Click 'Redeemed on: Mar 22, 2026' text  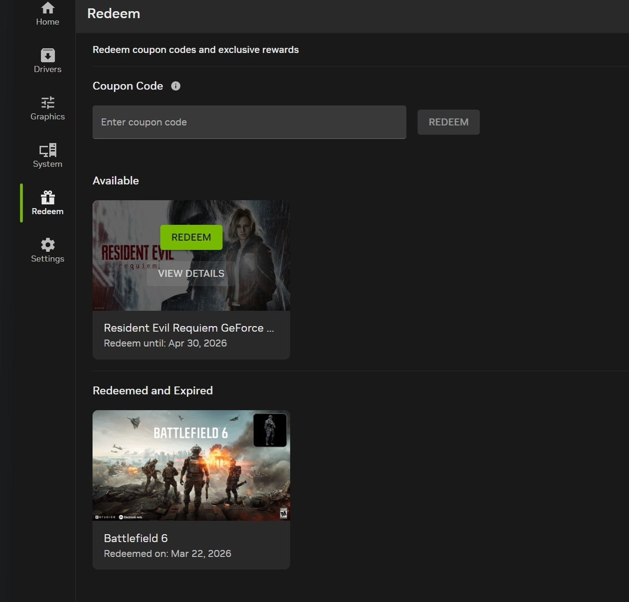(x=168, y=553)
